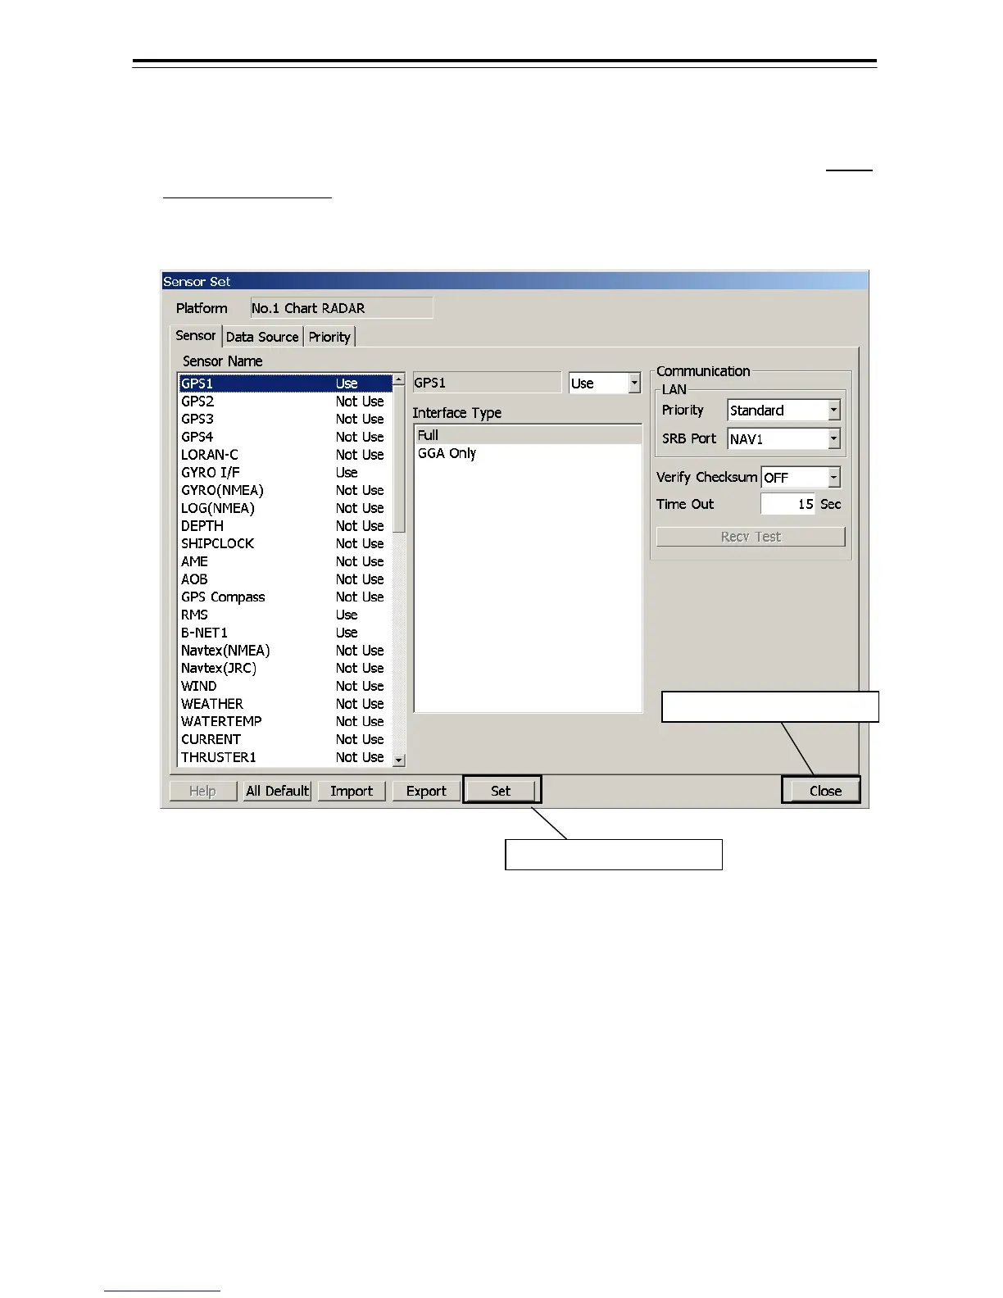Image resolution: width=1003 pixels, height=1298 pixels.
Task: Select the AOB sensor row
Action: [285, 579]
